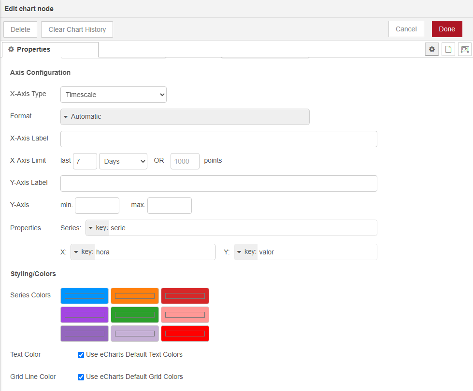The image size is (473, 391).
Task: Toggle eCharts default text colors checkbox
Action: (x=81, y=355)
